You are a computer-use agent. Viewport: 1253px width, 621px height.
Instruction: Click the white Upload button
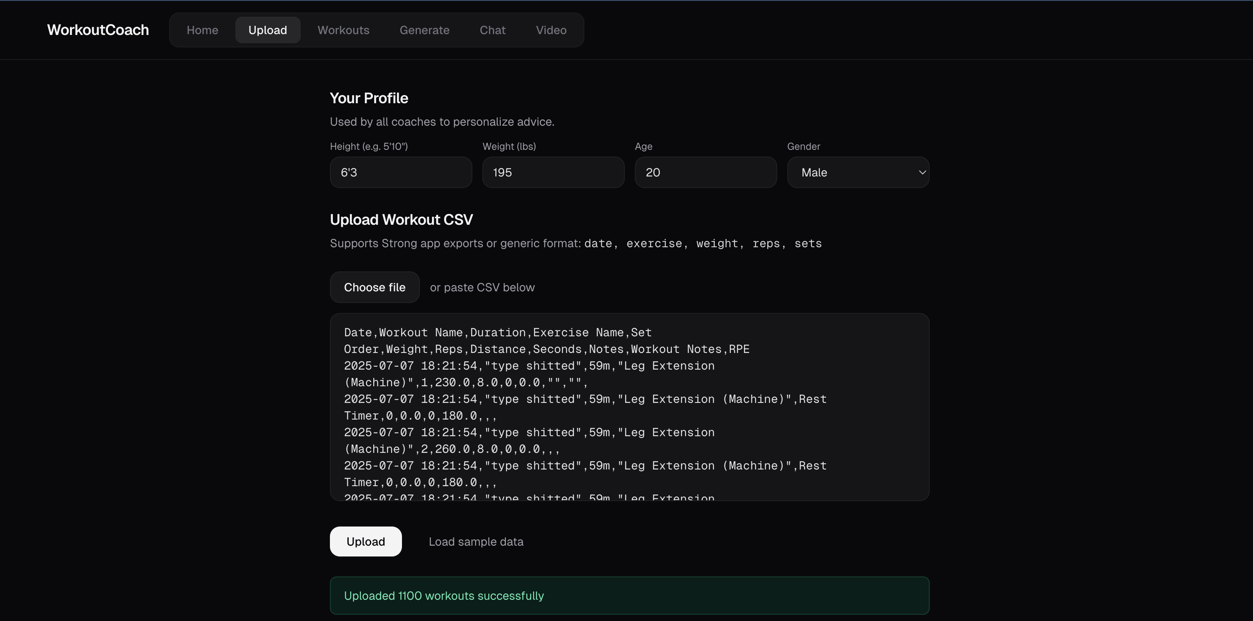366,542
